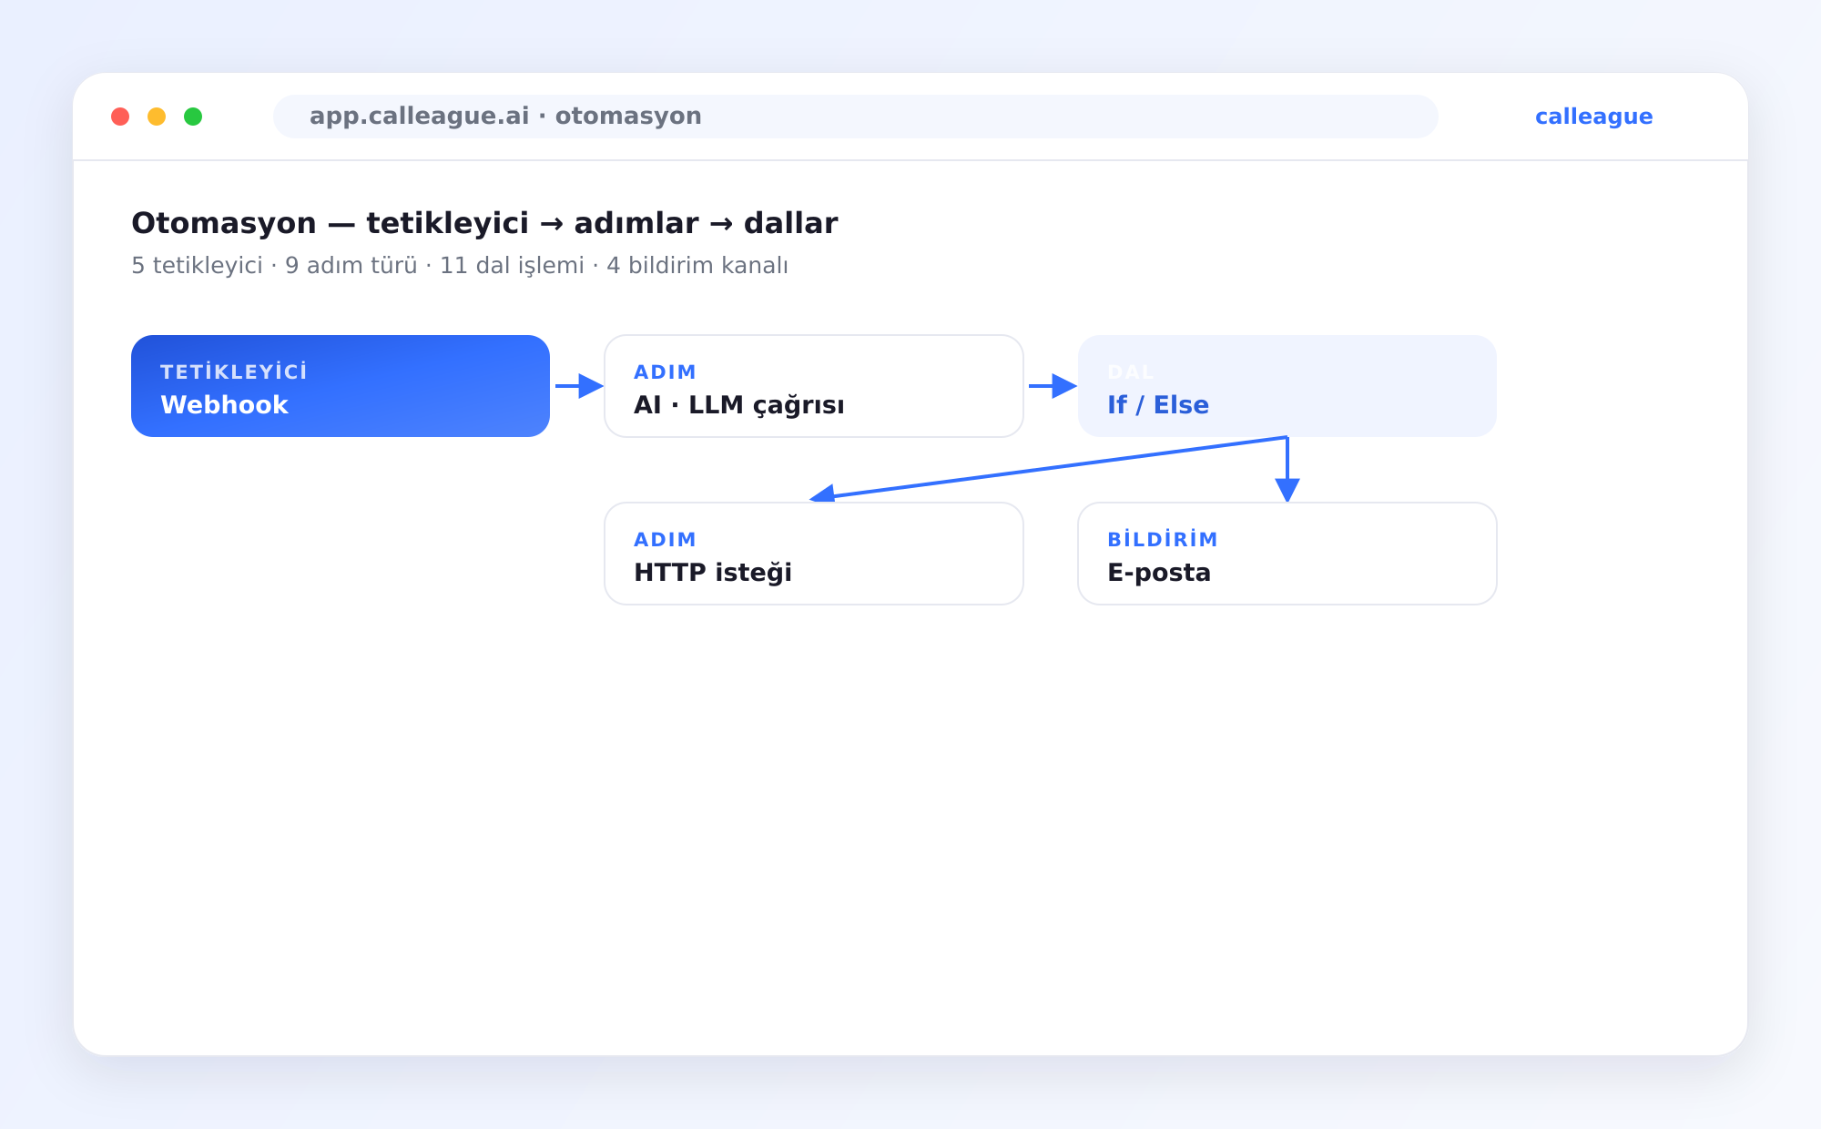Image resolution: width=1821 pixels, height=1129 pixels.
Task: Click the summary text 5 tetikleyici · 9 adım türü
Action: [x=274, y=266]
